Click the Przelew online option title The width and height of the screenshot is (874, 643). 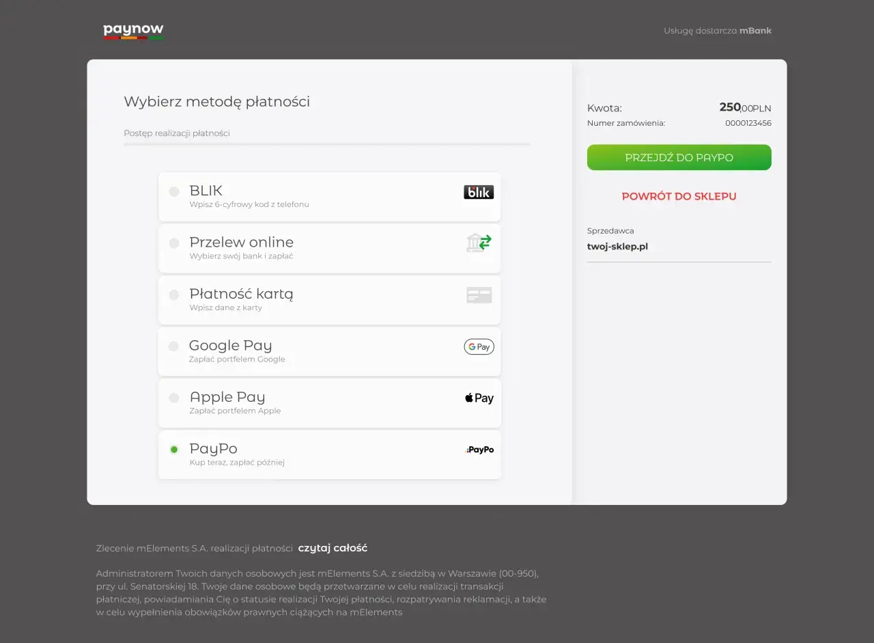click(x=241, y=242)
